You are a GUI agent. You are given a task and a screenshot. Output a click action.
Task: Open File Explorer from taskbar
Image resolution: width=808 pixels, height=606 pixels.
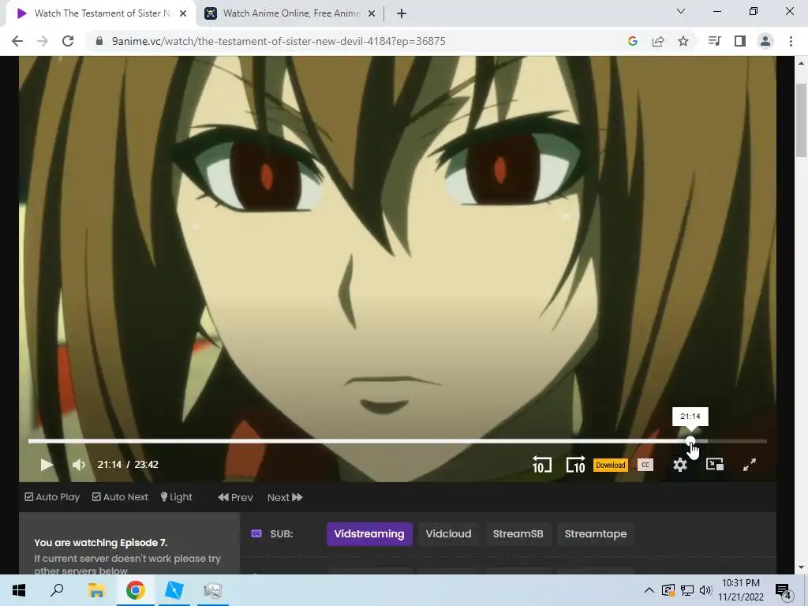(x=96, y=590)
